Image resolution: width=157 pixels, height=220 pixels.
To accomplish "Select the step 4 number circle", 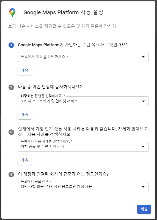I will [11, 175].
